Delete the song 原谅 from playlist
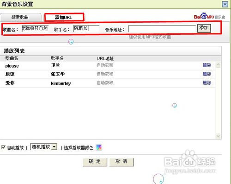 click(x=207, y=74)
